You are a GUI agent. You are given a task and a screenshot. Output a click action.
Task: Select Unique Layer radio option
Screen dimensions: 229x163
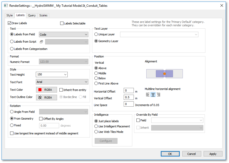(x=96, y=34)
